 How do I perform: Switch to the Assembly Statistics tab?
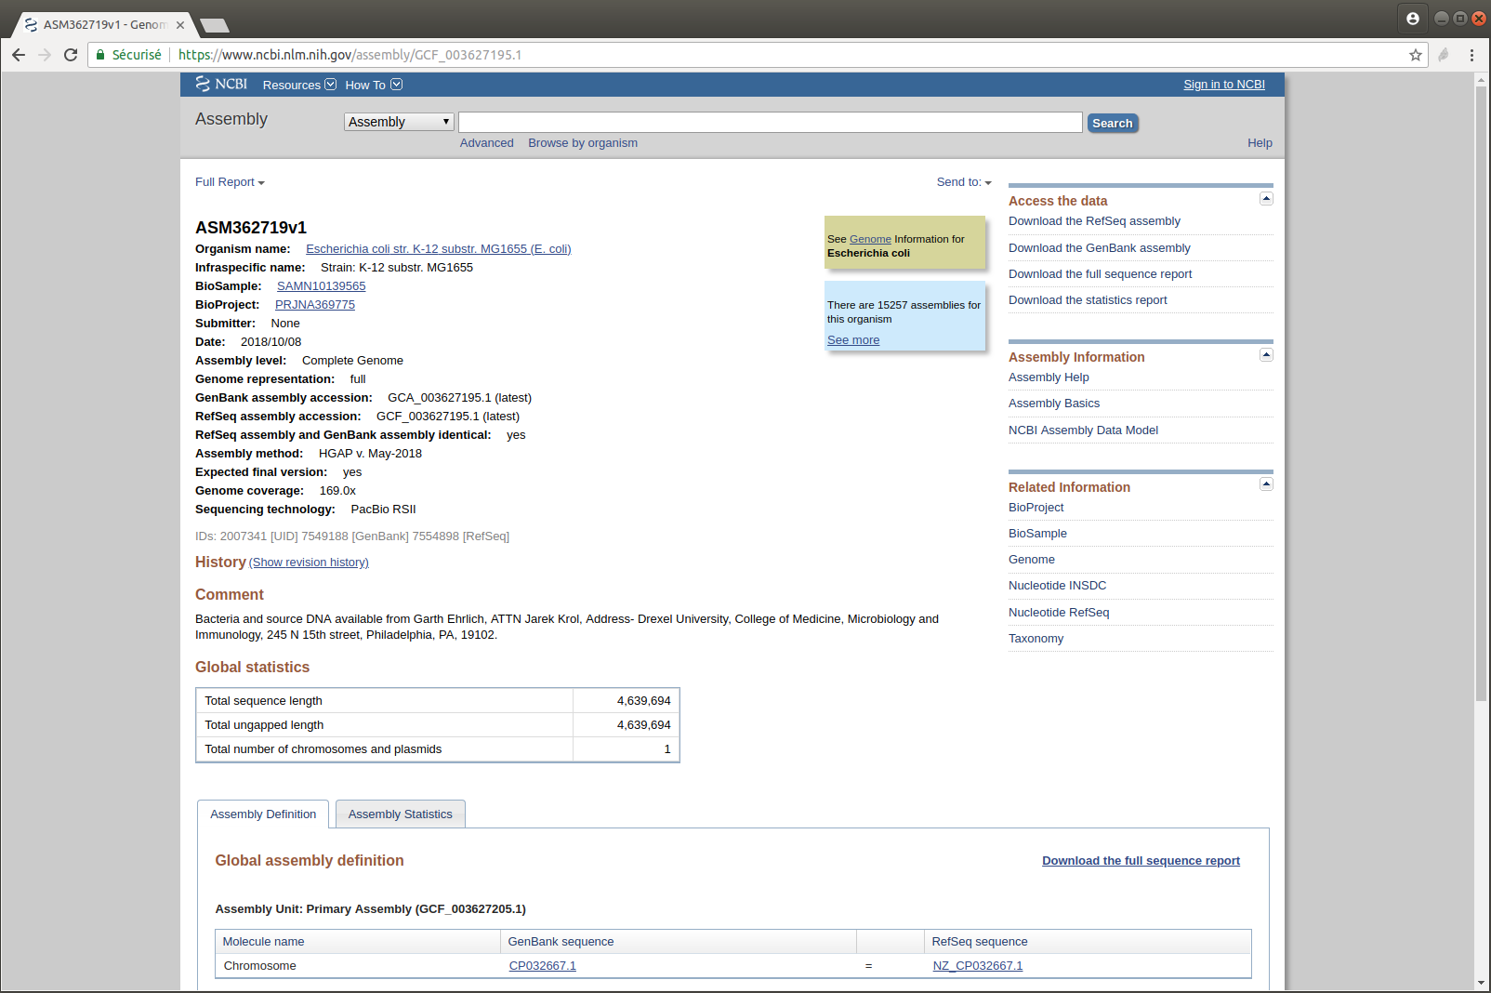(x=400, y=814)
